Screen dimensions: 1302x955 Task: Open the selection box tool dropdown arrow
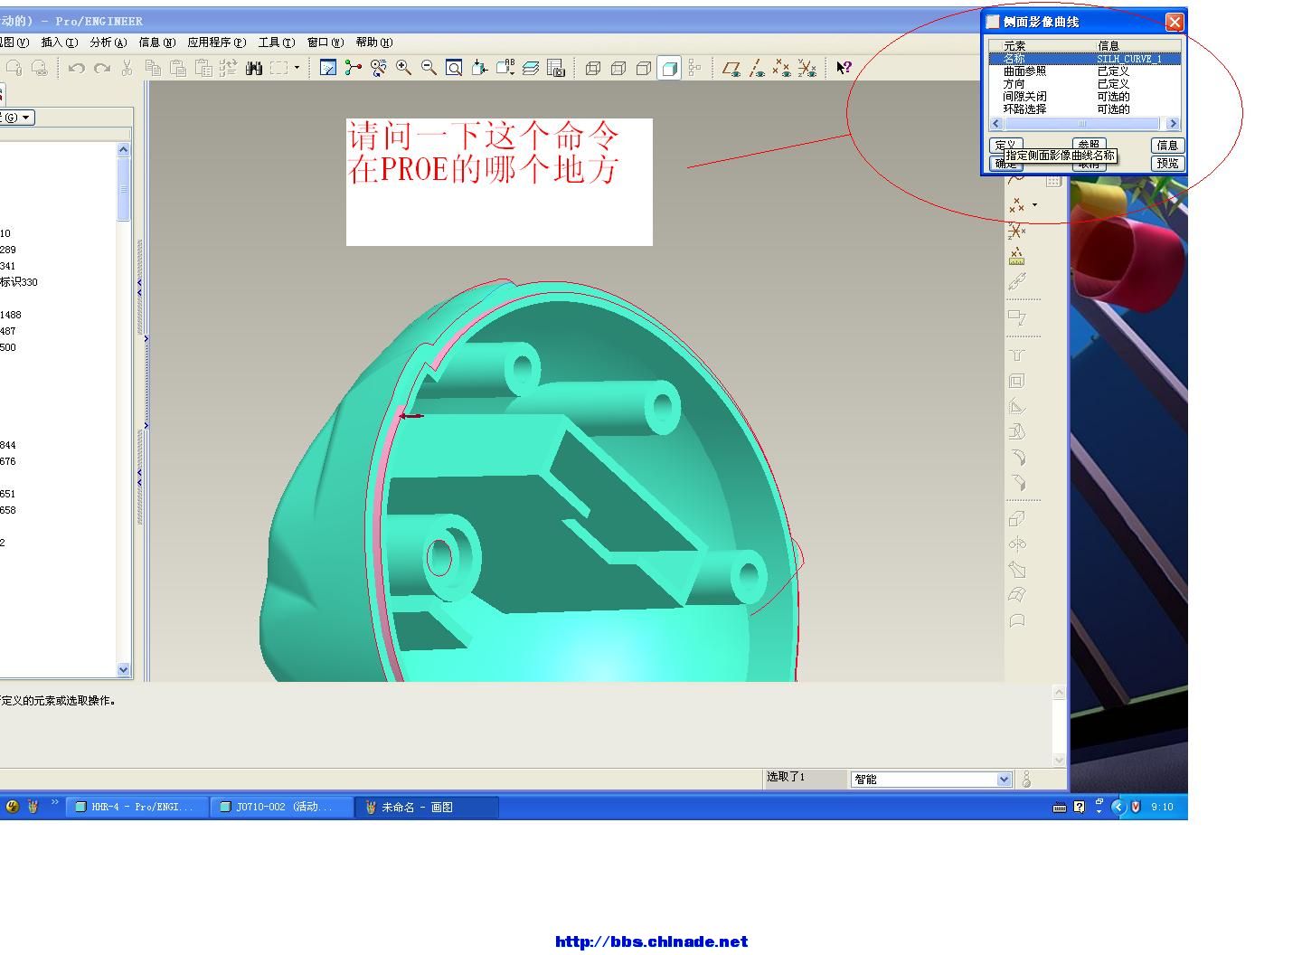[297, 68]
